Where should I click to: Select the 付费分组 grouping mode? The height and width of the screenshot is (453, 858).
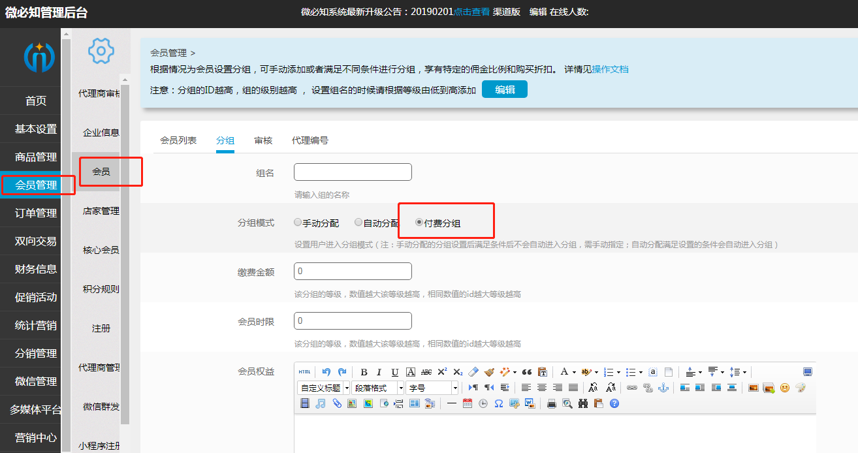(419, 222)
